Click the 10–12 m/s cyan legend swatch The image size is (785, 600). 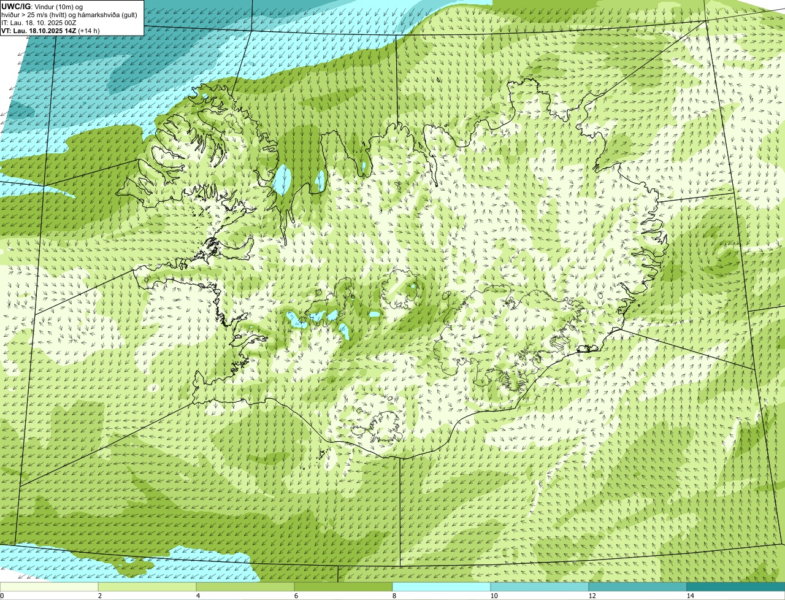click(x=540, y=587)
